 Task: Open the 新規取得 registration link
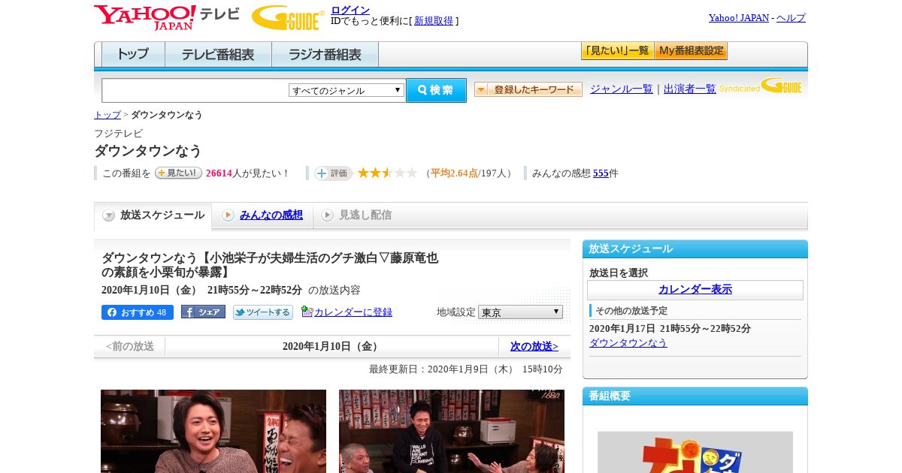pyautogui.click(x=434, y=21)
